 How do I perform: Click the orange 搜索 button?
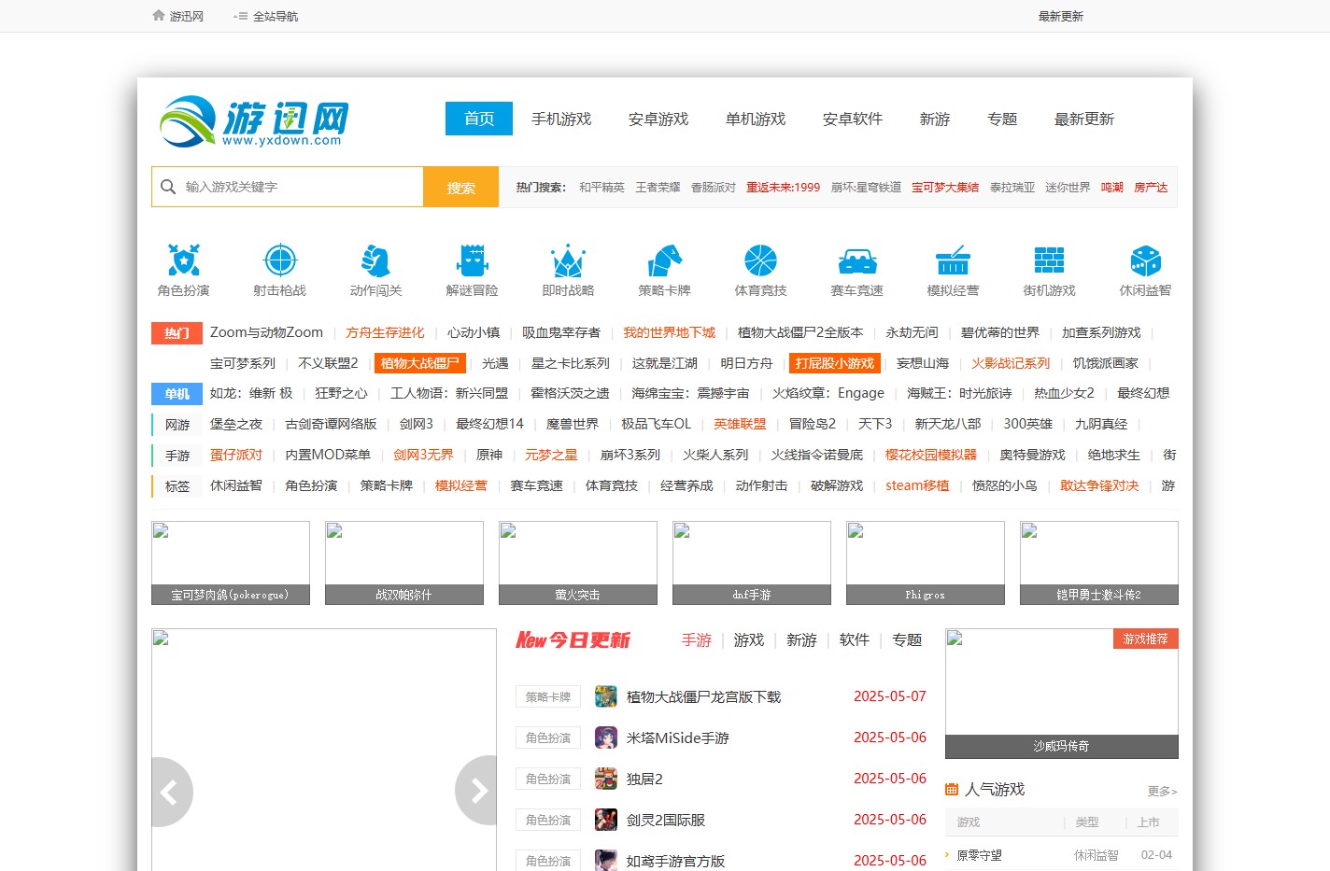pos(461,187)
